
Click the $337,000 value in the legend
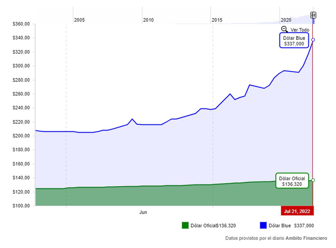click(304, 226)
